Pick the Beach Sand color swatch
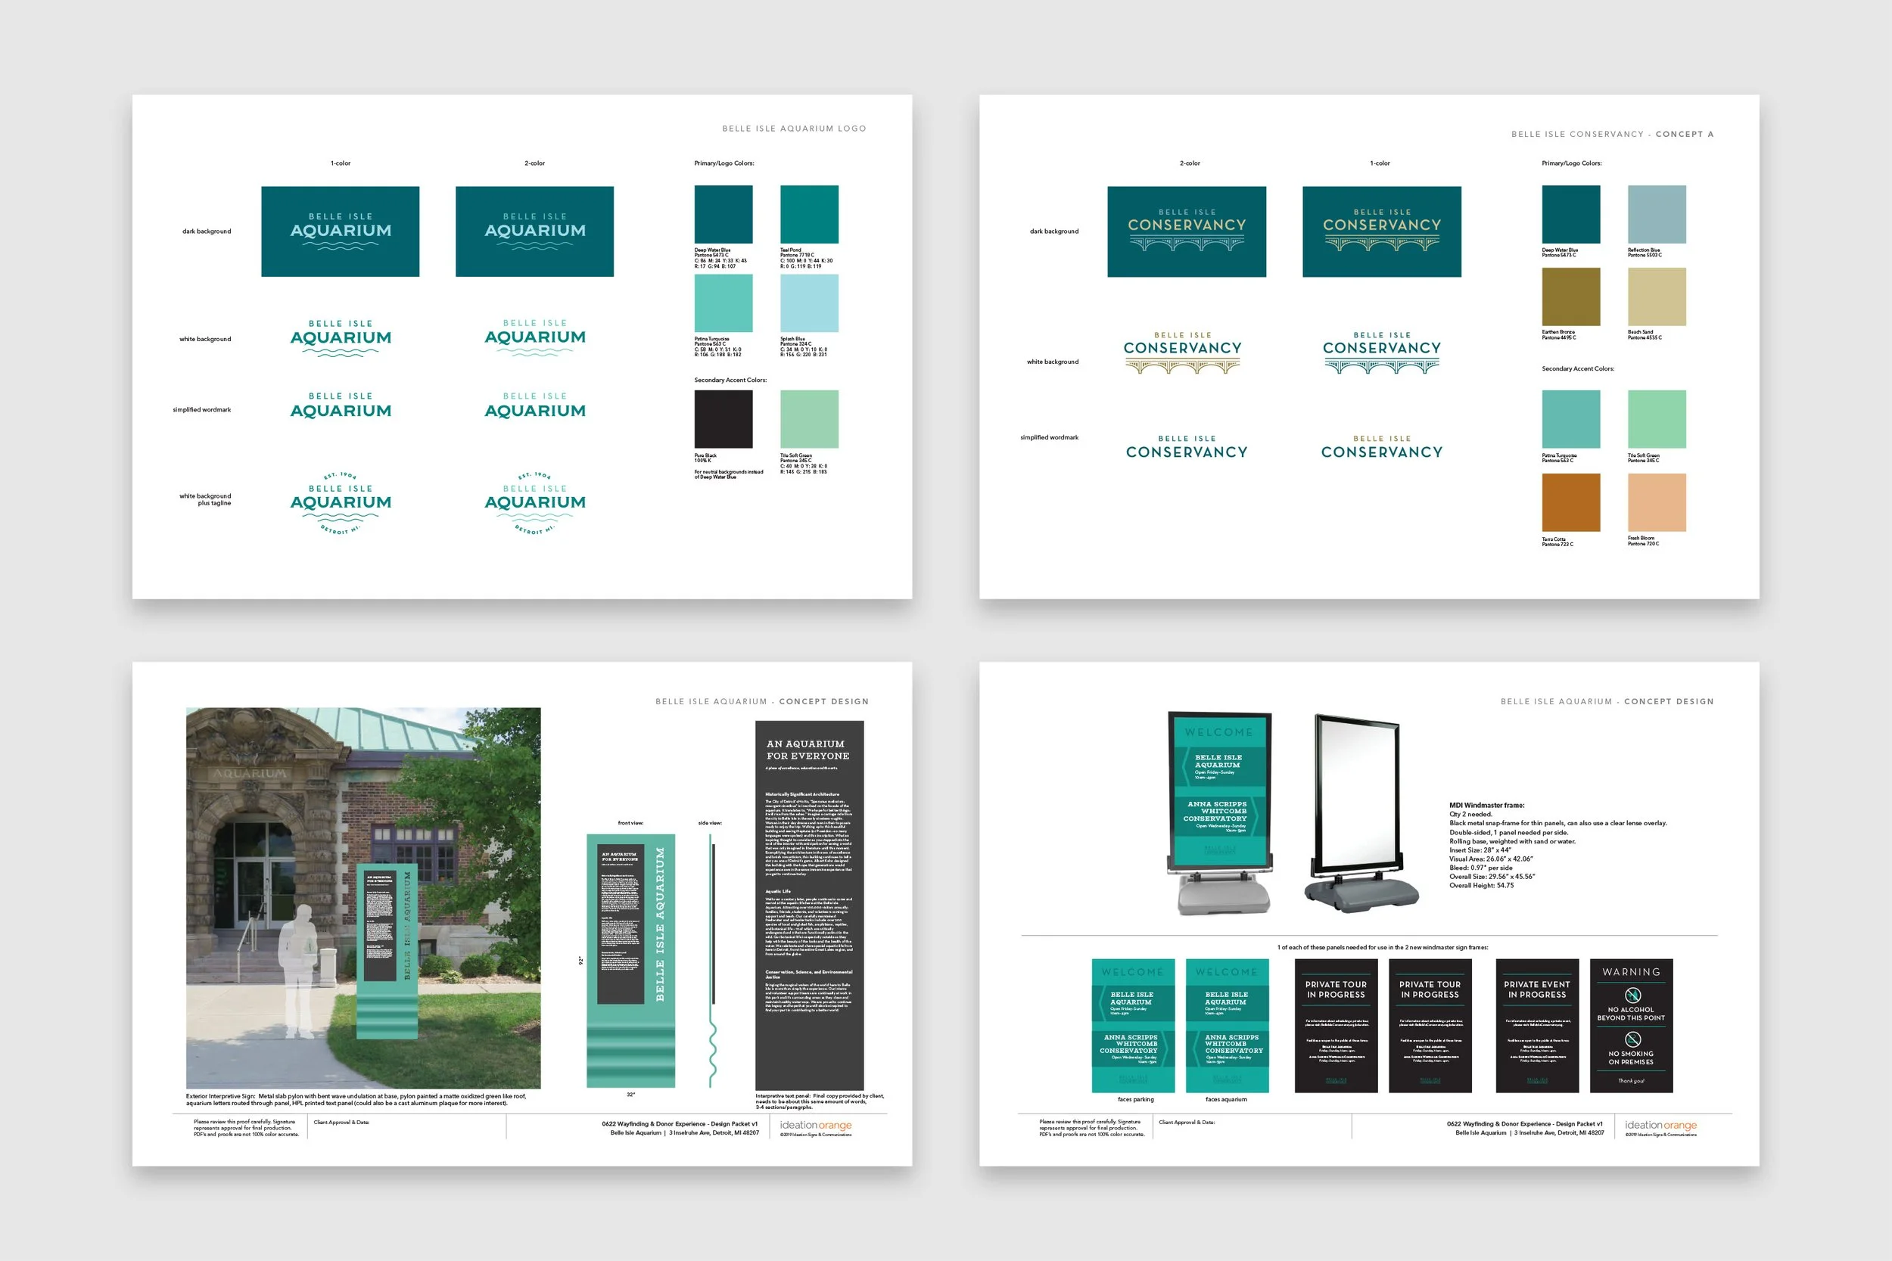The height and width of the screenshot is (1261, 1892). point(1657,297)
